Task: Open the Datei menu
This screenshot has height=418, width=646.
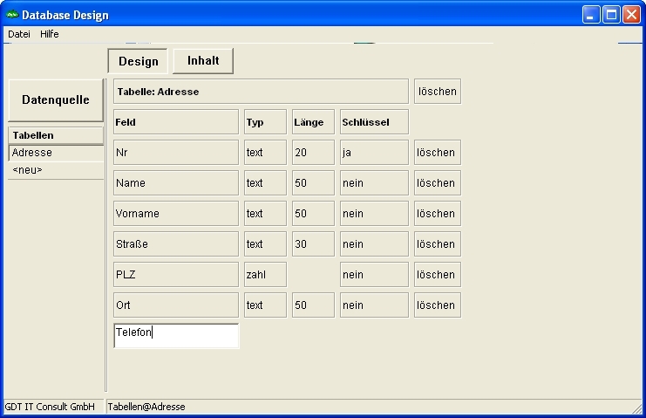Action: pyautogui.click(x=18, y=34)
